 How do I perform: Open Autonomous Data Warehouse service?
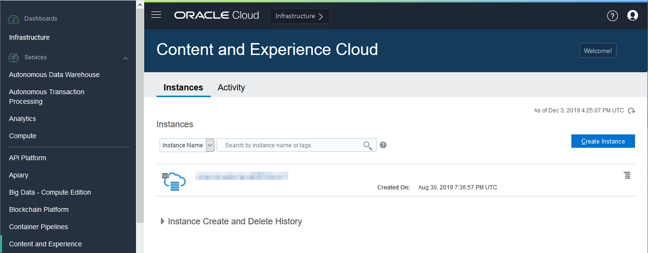(x=54, y=75)
